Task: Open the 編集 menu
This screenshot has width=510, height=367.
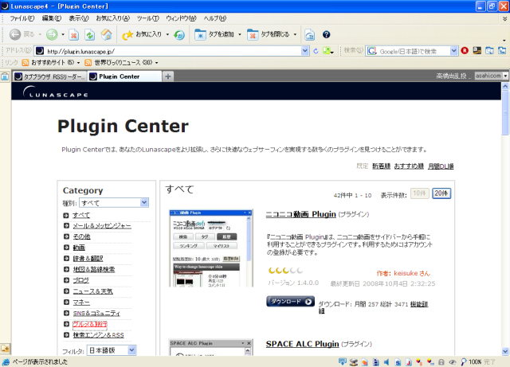Action: (x=52, y=18)
